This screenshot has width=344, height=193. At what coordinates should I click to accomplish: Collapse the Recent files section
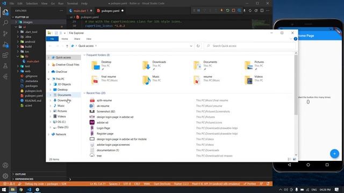[x=84, y=93]
